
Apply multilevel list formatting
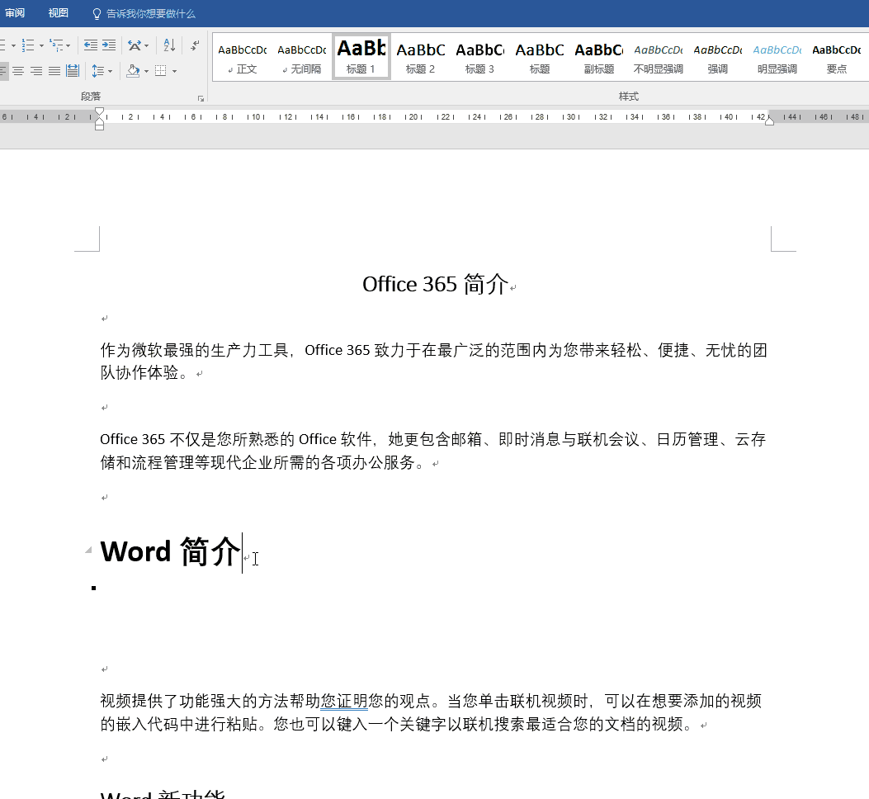click(55, 45)
